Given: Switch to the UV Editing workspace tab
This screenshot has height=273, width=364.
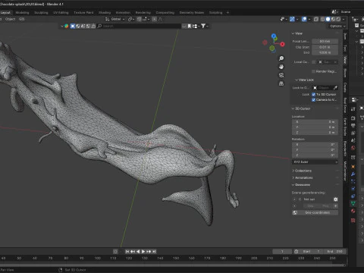Looking at the screenshot, I should tap(61, 12).
